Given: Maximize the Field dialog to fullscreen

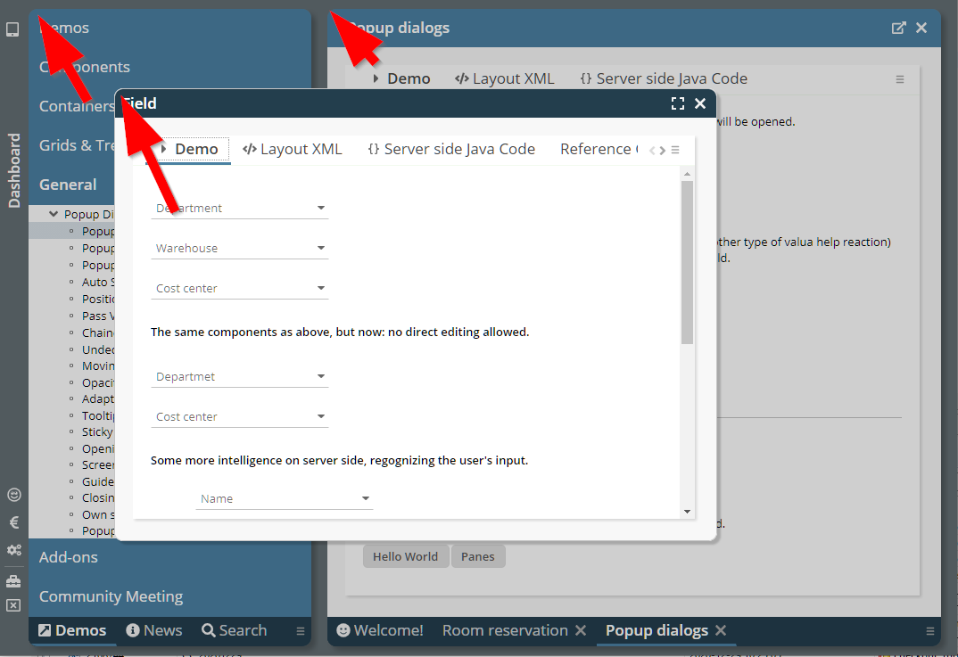Looking at the screenshot, I should coord(678,103).
